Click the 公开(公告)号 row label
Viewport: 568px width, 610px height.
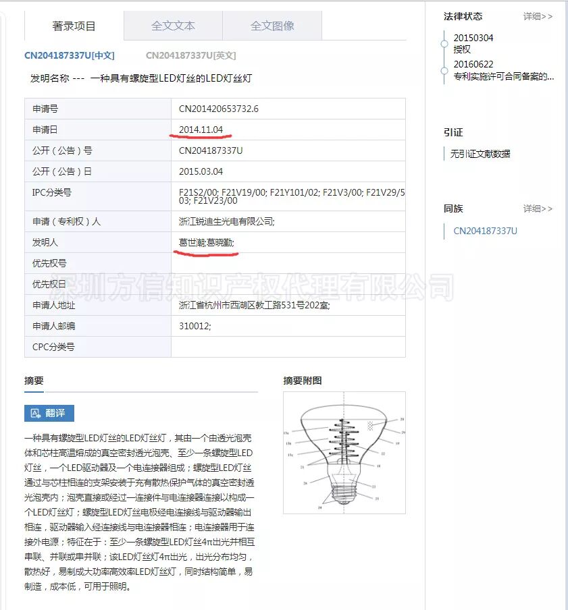coord(62,150)
